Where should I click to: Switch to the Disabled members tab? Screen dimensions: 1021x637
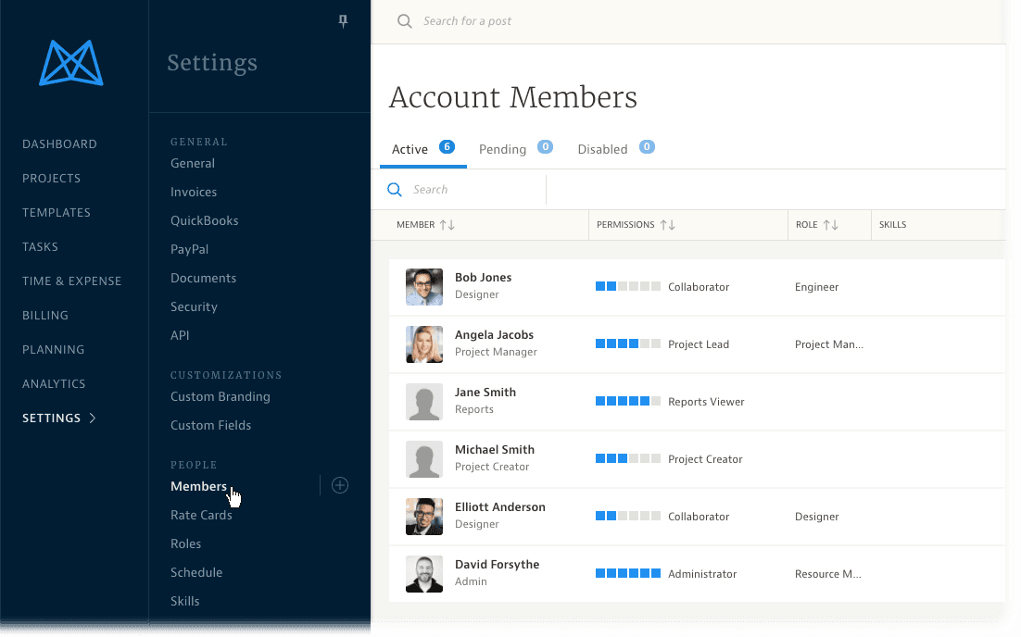[602, 149]
